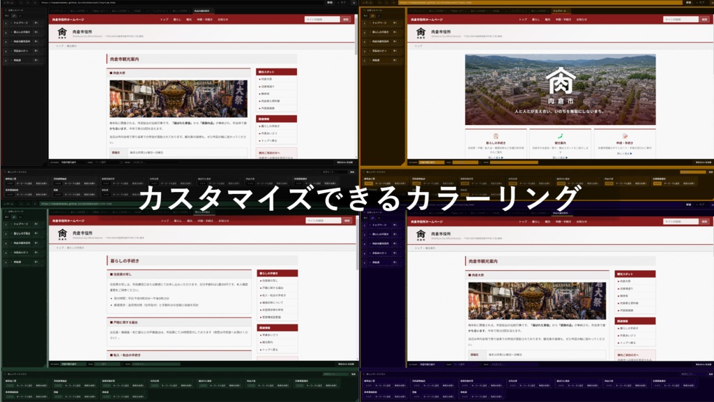Click the aerial city hero image in the orange window
Viewport: 714px width, 402px height.
[x=560, y=90]
